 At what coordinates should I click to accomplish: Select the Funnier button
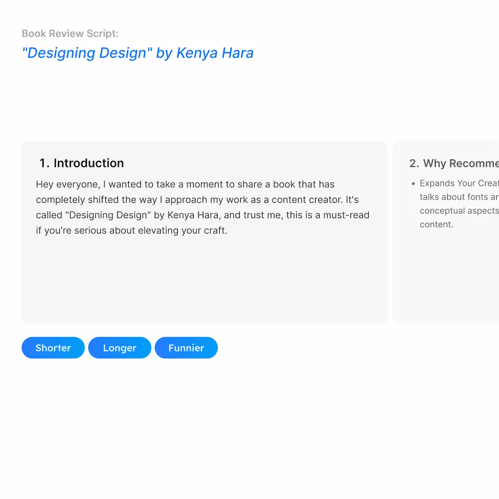pyautogui.click(x=186, y=347)
